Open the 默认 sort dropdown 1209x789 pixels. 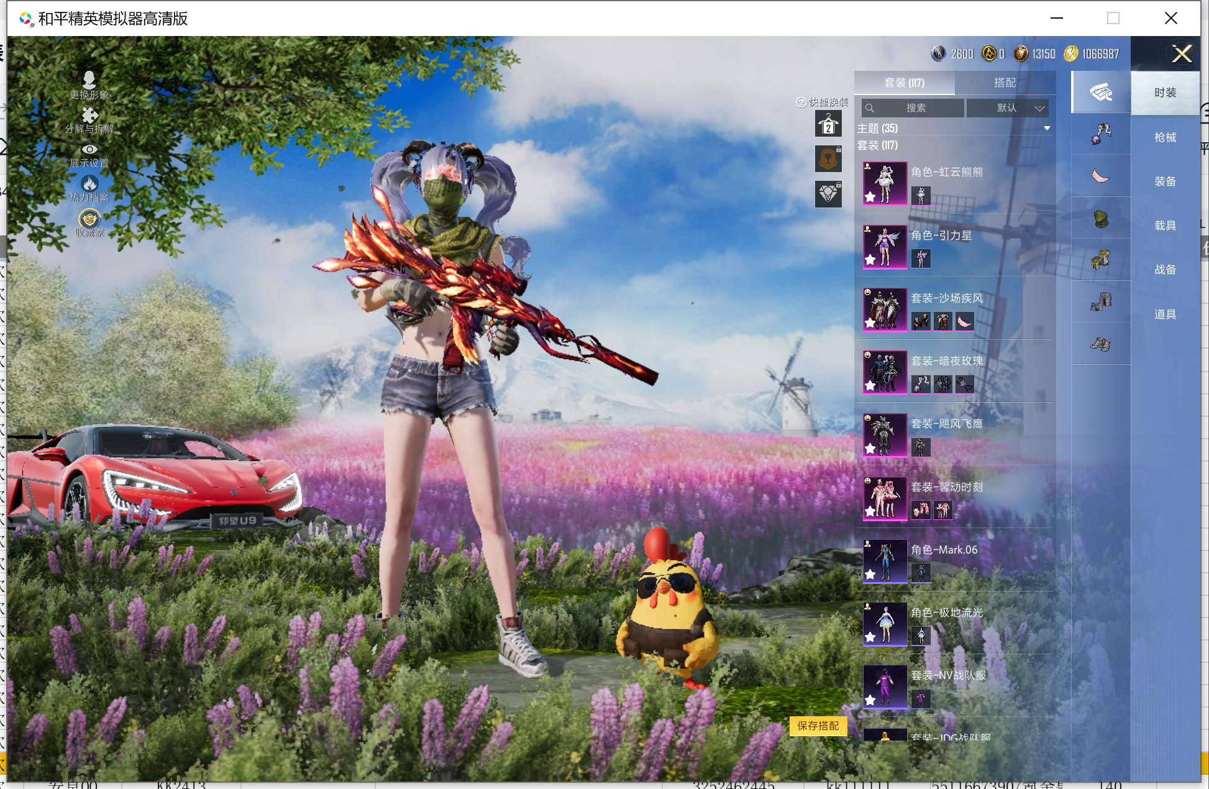(x=1008, y=108)
